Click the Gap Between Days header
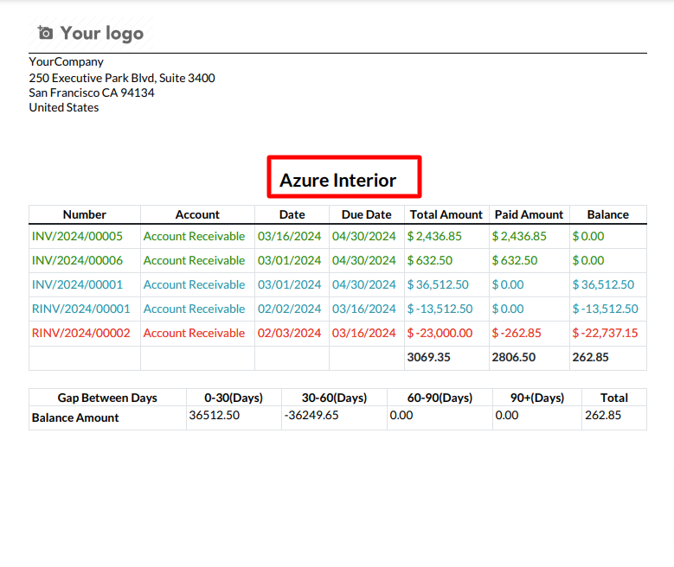The width and height of the screenshot is (674, 567). point(107,398)
